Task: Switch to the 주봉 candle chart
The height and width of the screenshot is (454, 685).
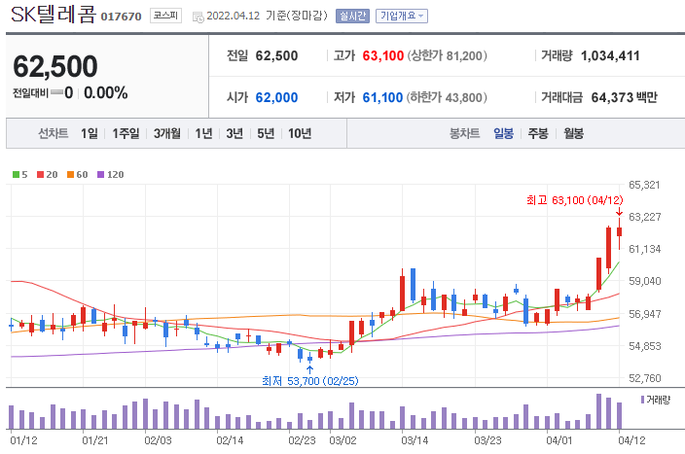Action: click(x=538, y=133)
